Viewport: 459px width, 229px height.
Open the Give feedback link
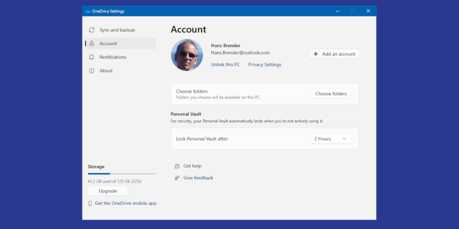198,177
